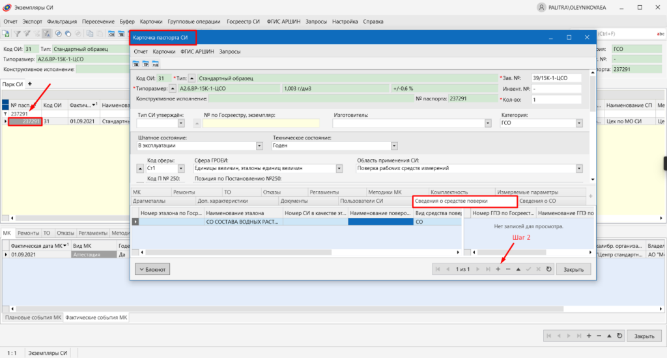Click horizontal scrollbar thumb under эталон grid
Image resolution: width=667 pixels, height=358 pixels.
(x=238, y=252)
